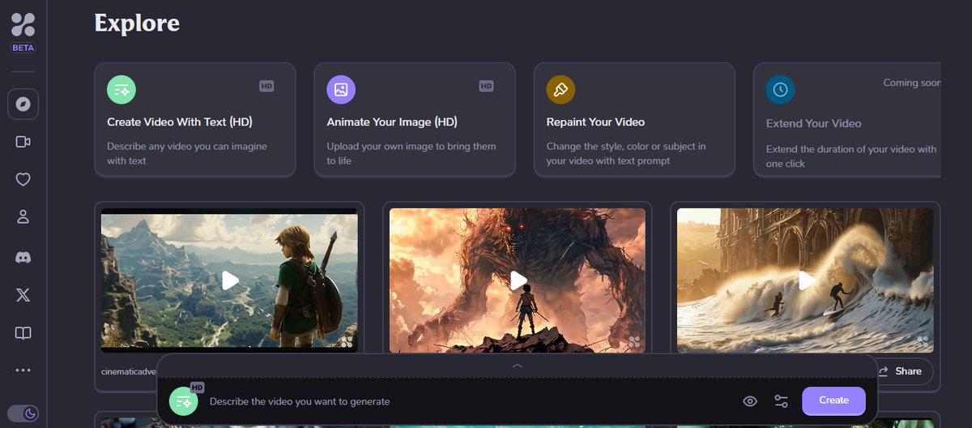Read 'Describe any video you can imagine' description
Screen dimensions: 972x428
pos(187,153)
